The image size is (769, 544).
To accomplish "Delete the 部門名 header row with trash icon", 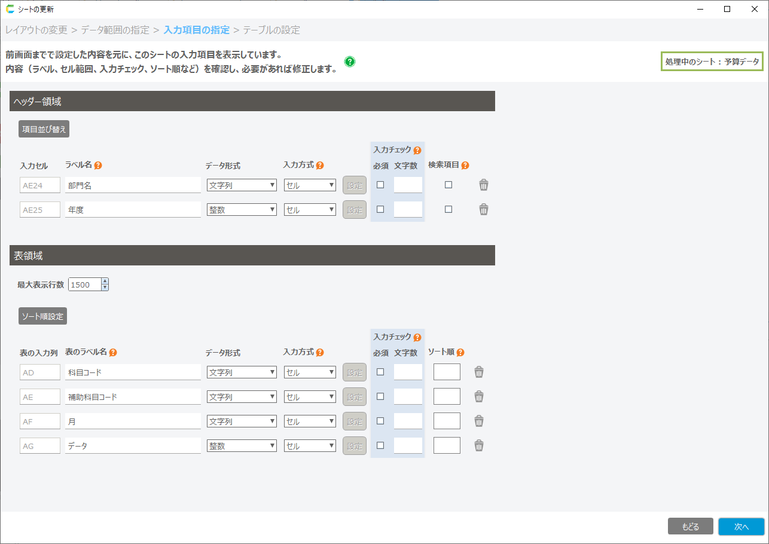I will tap(484, 185).
